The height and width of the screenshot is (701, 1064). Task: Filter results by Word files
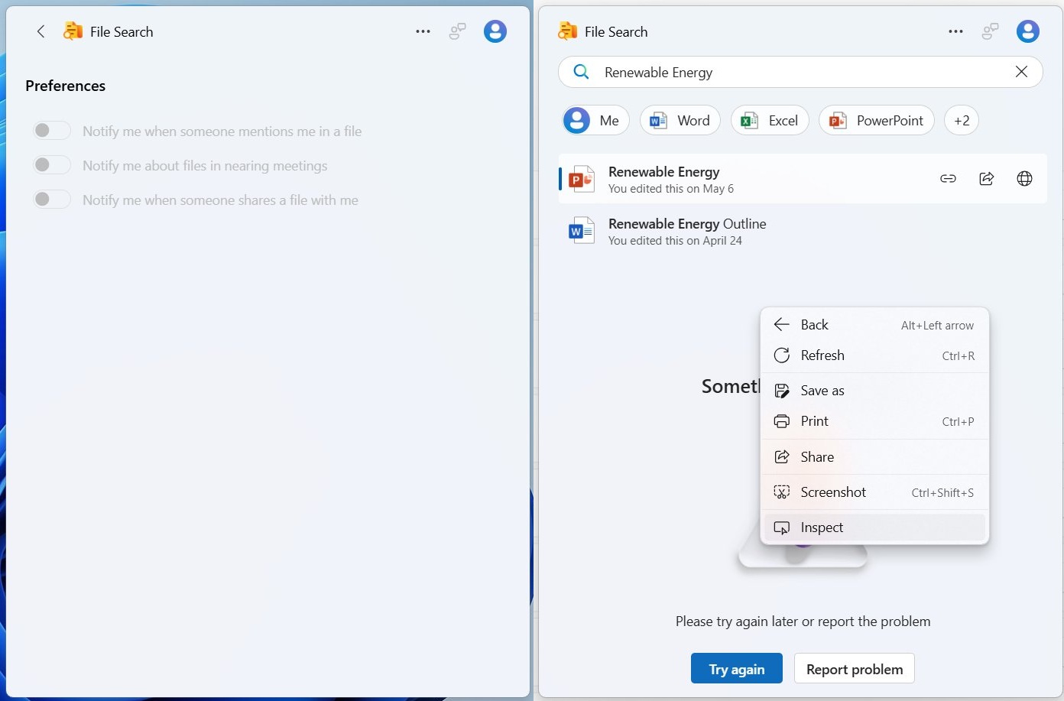(x=680, y=120)
